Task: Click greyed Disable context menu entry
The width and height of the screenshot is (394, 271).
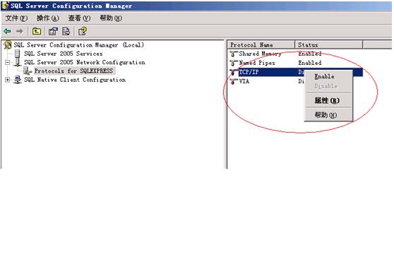Action: [328, 86]
